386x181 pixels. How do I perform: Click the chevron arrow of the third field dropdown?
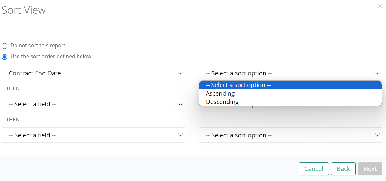[180, 135]
